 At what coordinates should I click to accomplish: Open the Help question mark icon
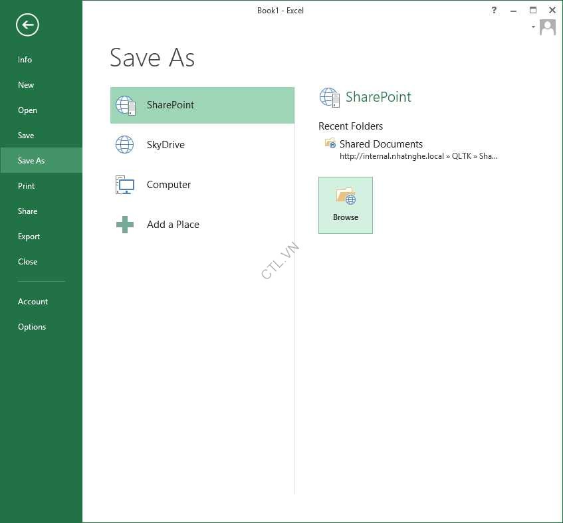(x=494, y=10)
